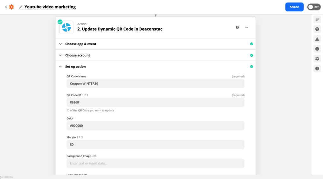This screenshot has width=323, height=179.
Task: Open the sidebar warning triangle icon
Action: (x=317, y=39)
